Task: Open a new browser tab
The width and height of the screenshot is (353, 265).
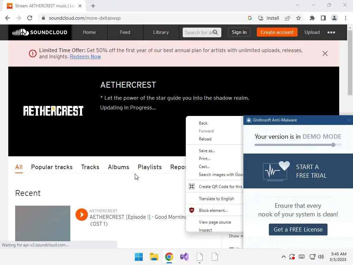Action: point(93,6)
